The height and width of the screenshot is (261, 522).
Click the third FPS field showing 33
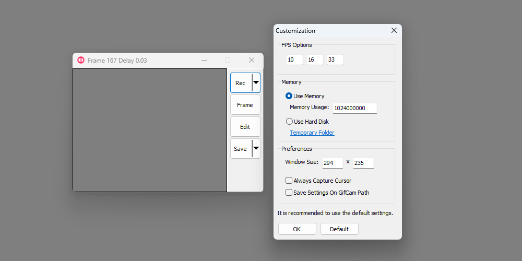tap(335, 60)
